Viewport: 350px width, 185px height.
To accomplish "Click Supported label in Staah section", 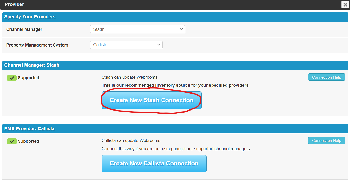I will pyautogui.click(x=29, y=78).
